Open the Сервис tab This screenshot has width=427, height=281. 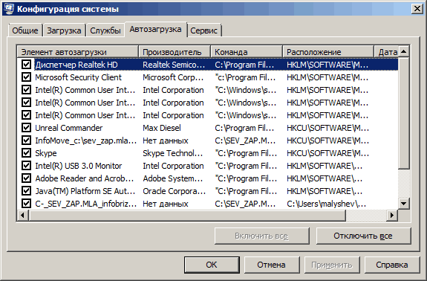pos(203,30)
